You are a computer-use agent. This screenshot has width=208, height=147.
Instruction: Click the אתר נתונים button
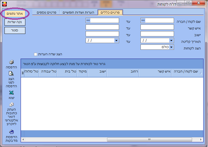tap(15, 14)
